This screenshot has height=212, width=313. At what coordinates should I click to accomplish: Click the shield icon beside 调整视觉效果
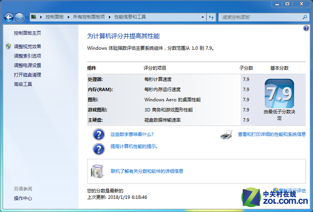pos(8,46)
